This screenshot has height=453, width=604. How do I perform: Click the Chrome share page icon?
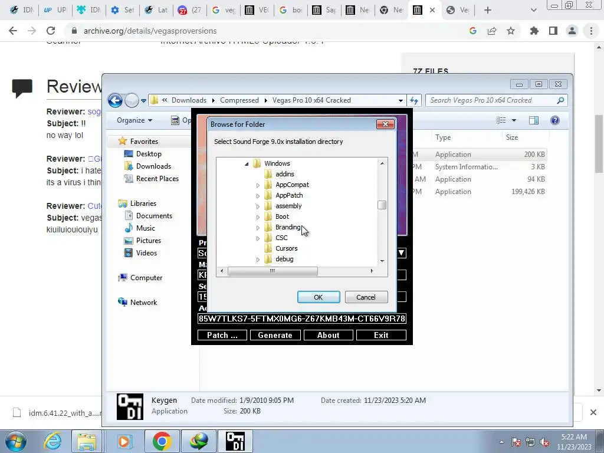(492, 31)
